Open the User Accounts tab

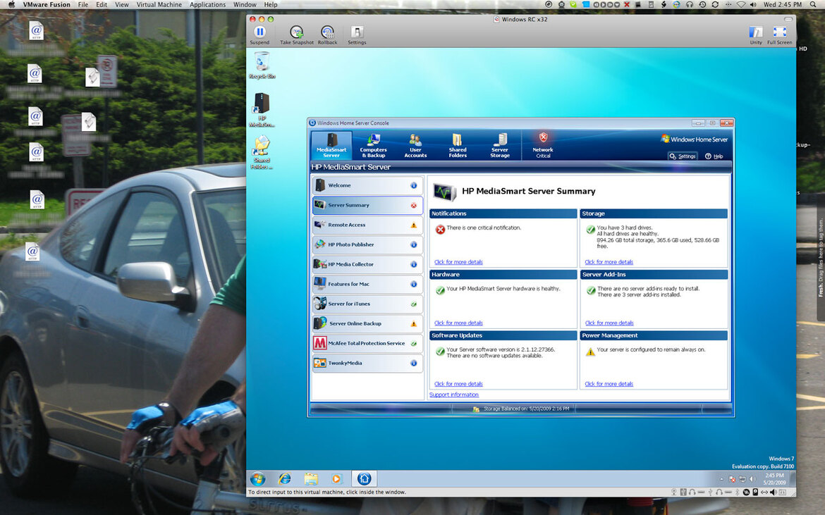(415, 145)
